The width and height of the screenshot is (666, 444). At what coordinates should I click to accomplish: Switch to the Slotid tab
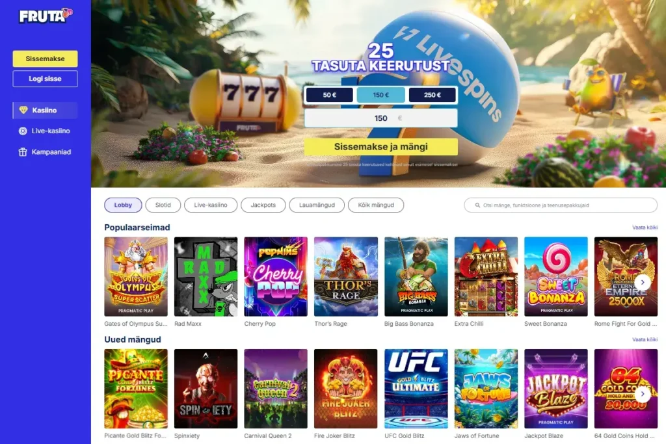coord(163,205)
